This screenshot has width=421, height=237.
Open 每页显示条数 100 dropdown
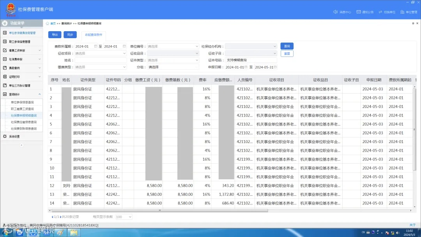(x=124, y=217)
